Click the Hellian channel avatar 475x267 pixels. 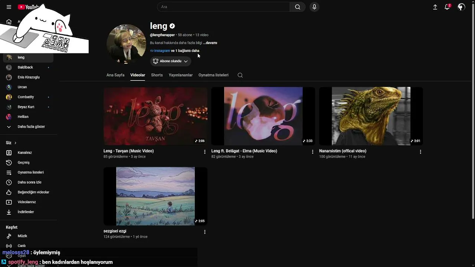point(9,117)
